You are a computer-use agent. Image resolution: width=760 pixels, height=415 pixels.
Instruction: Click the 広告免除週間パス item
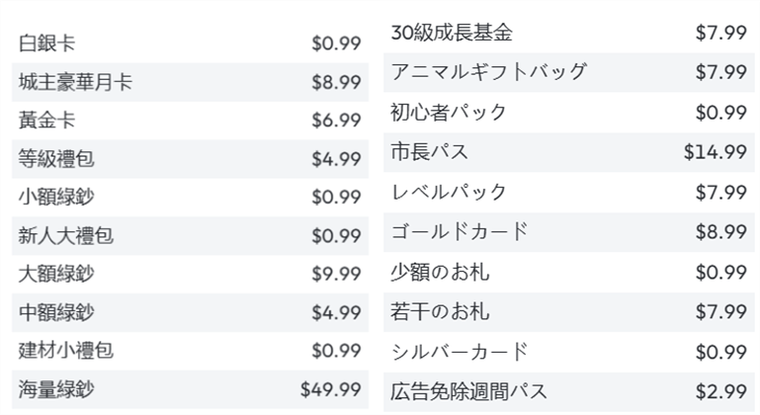pyautogui.click(x=468, y=392)
